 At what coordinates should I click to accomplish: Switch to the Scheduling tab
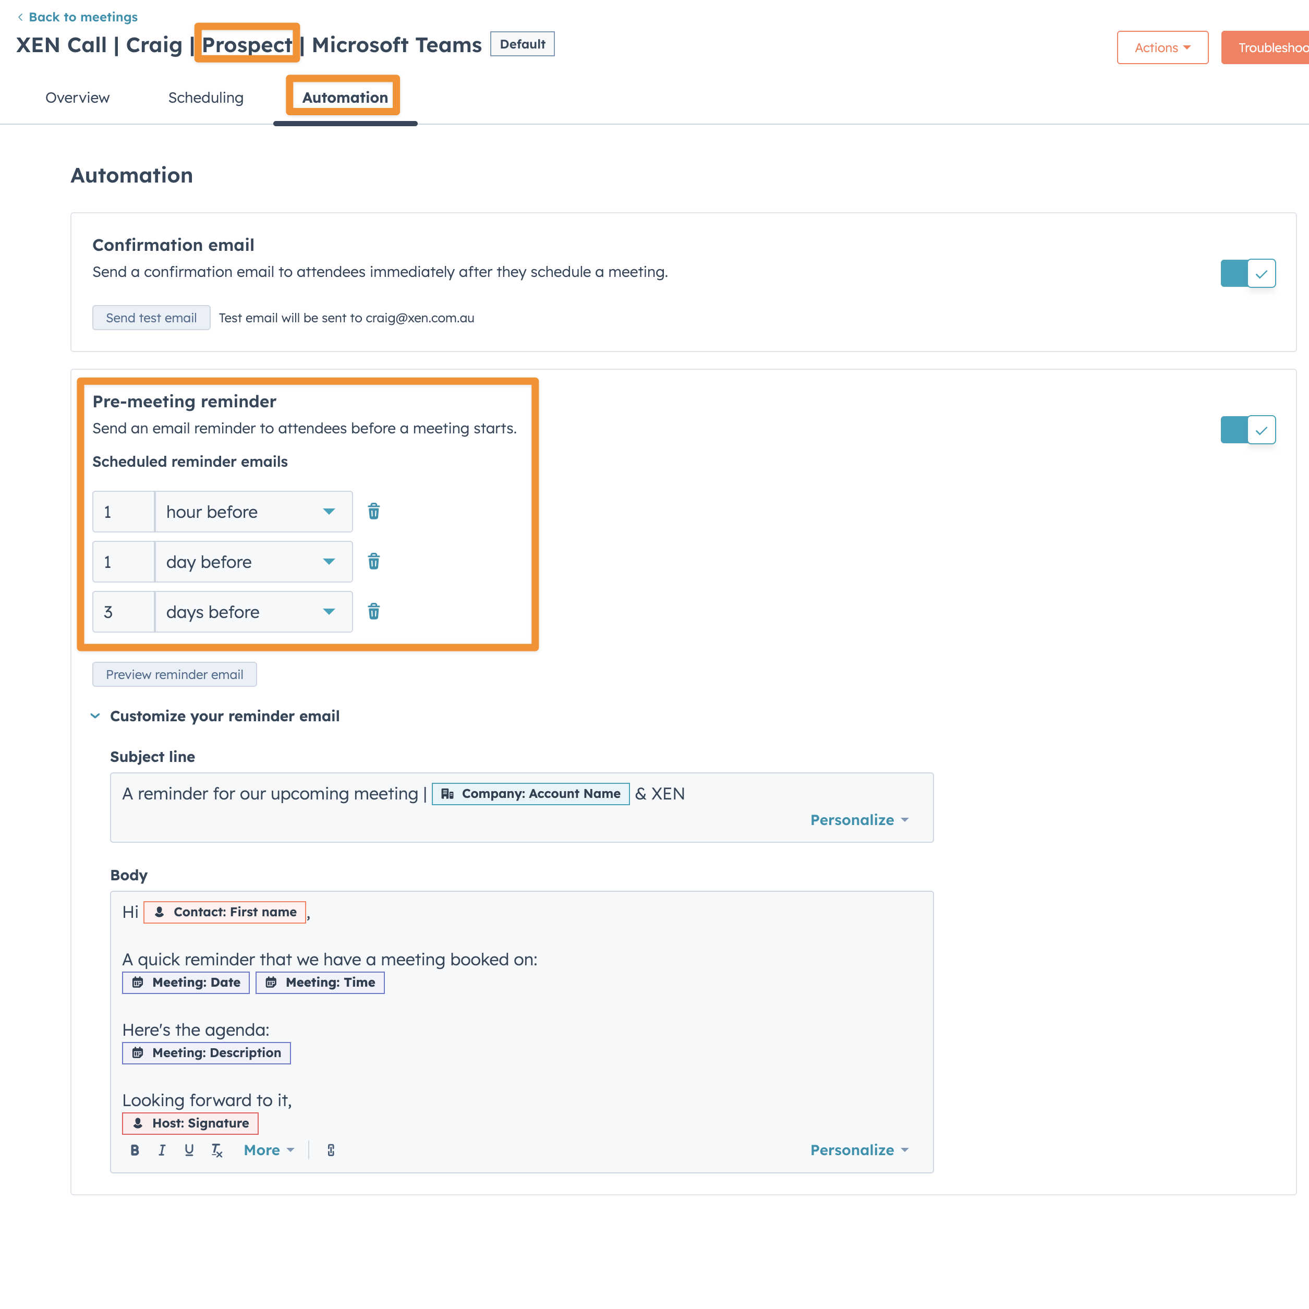[x=205, y=98]
